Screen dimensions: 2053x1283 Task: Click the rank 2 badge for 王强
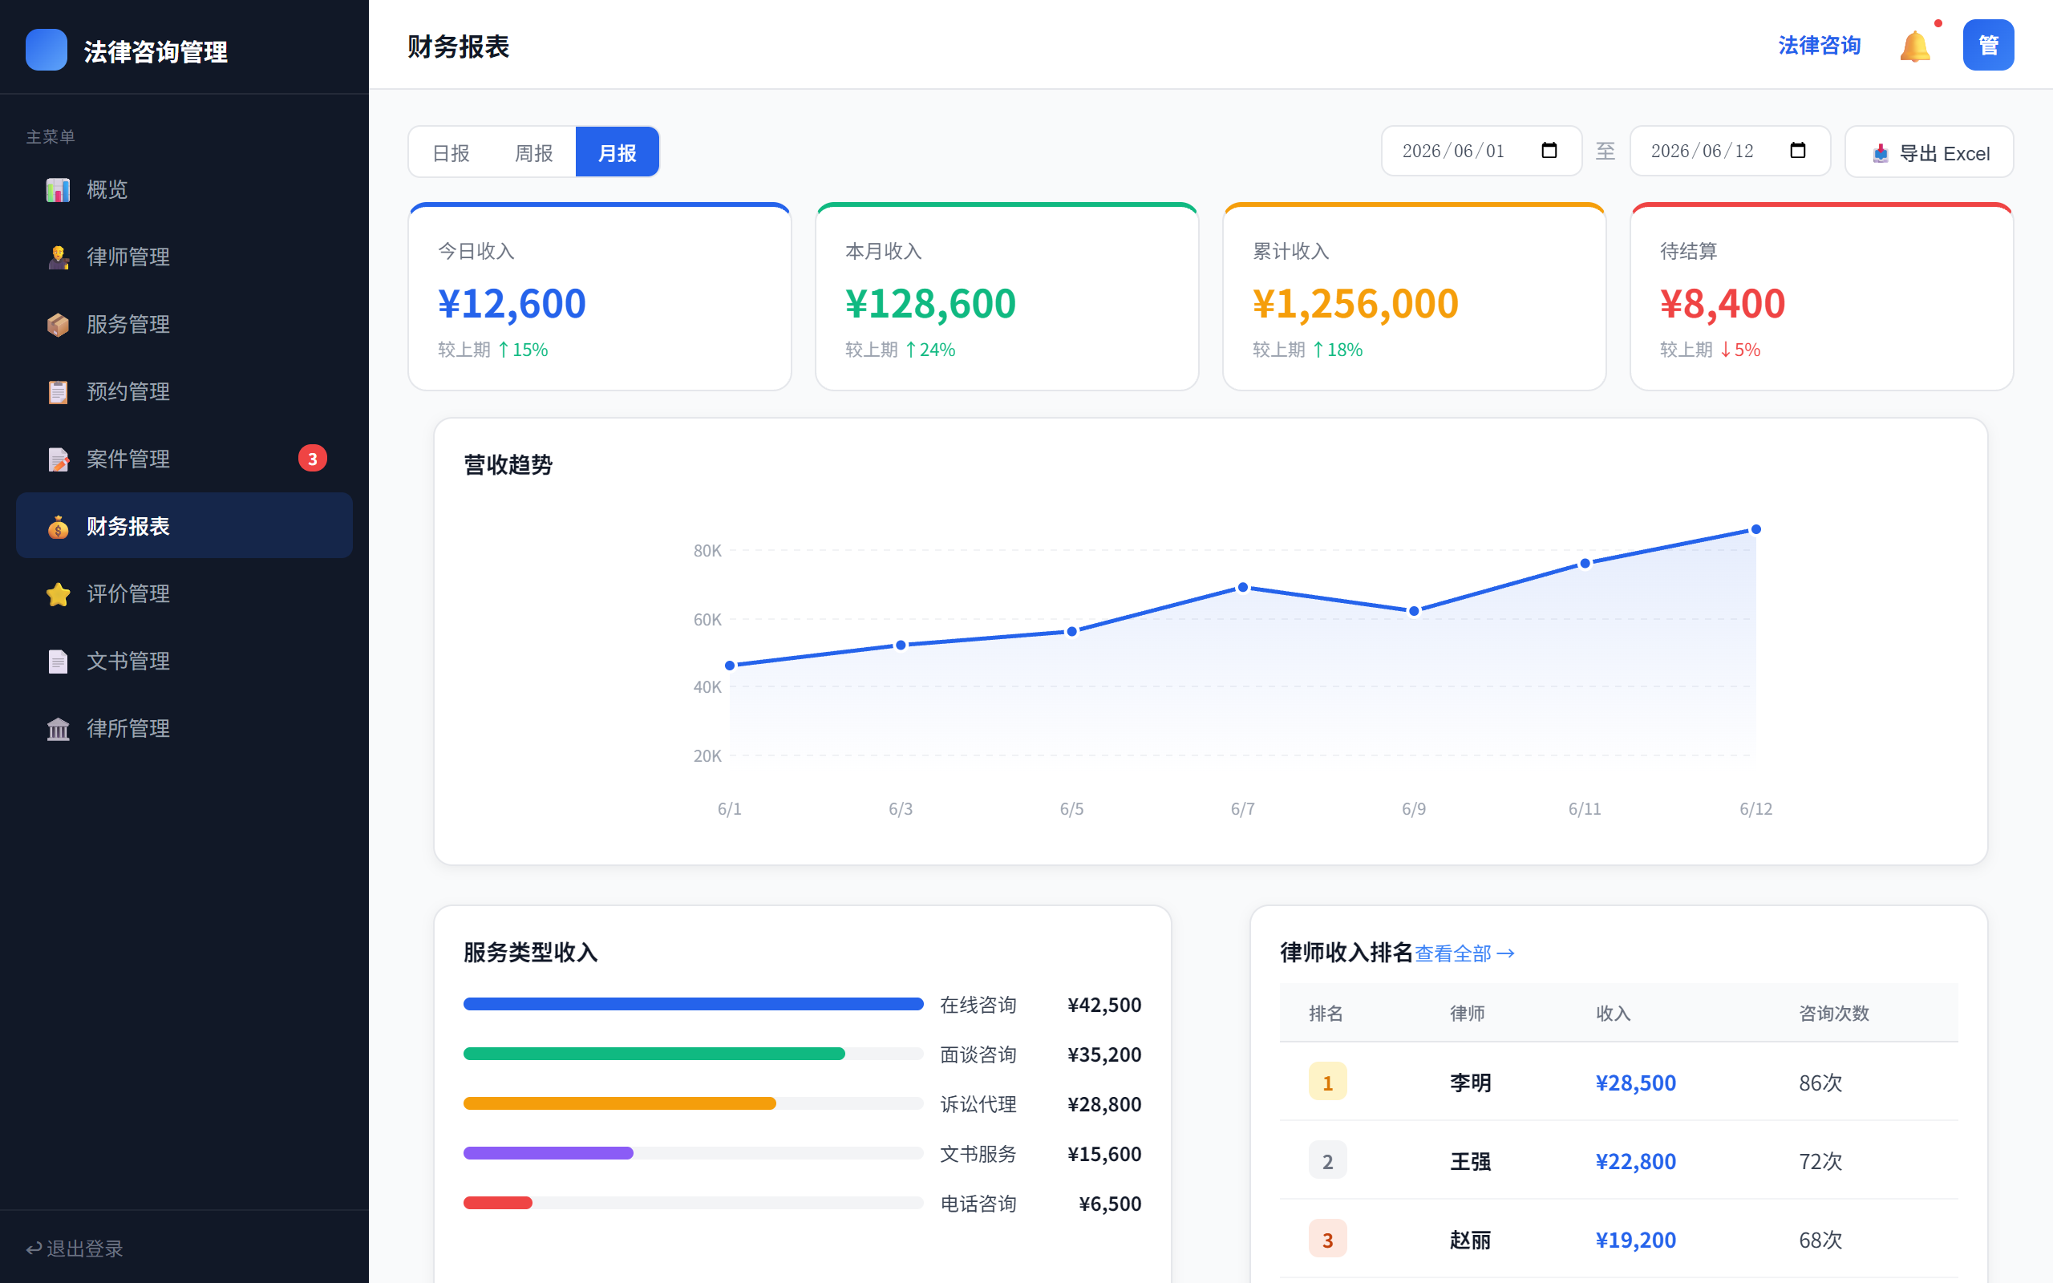(1328, 1161)
